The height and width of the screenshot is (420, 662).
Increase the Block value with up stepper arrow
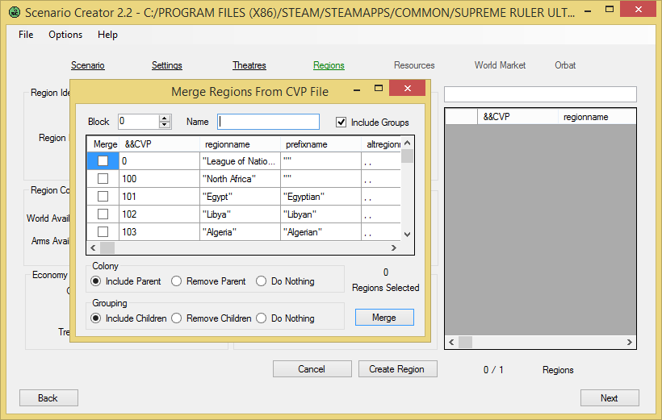(165, 119)
